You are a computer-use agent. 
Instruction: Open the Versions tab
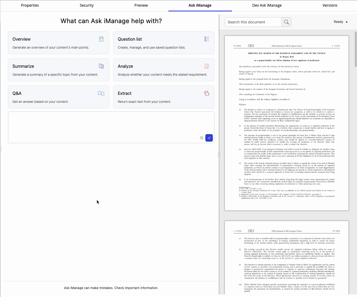330,5
